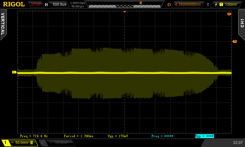Select the H horizontal timebase label
The height and width of the screenshot is (147, 245).
pos(46,5)
